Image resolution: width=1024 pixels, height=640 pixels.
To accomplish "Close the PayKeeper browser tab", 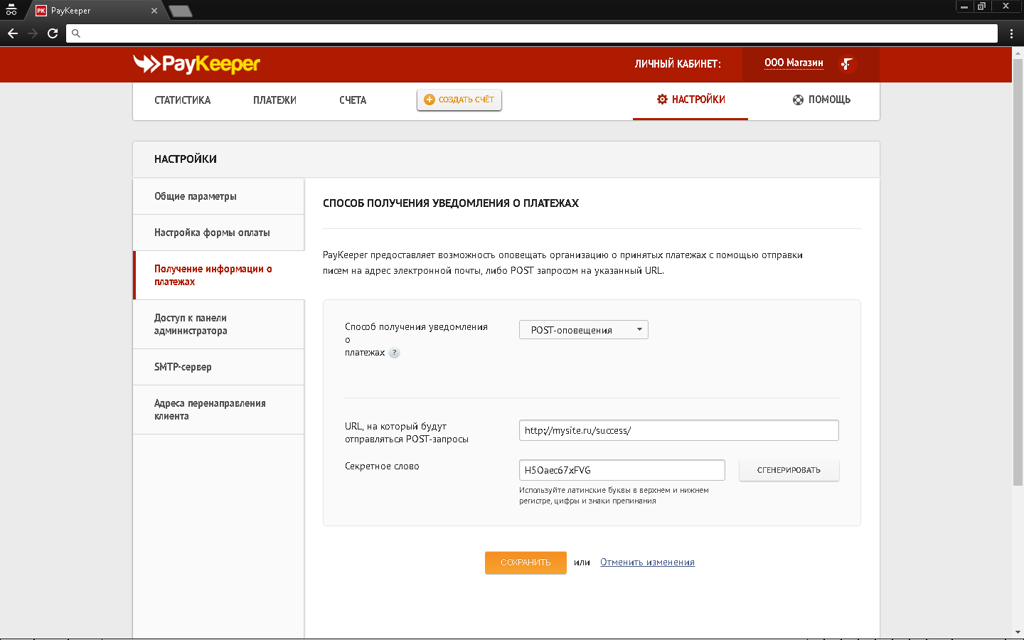I will click(x=154, y=11).
